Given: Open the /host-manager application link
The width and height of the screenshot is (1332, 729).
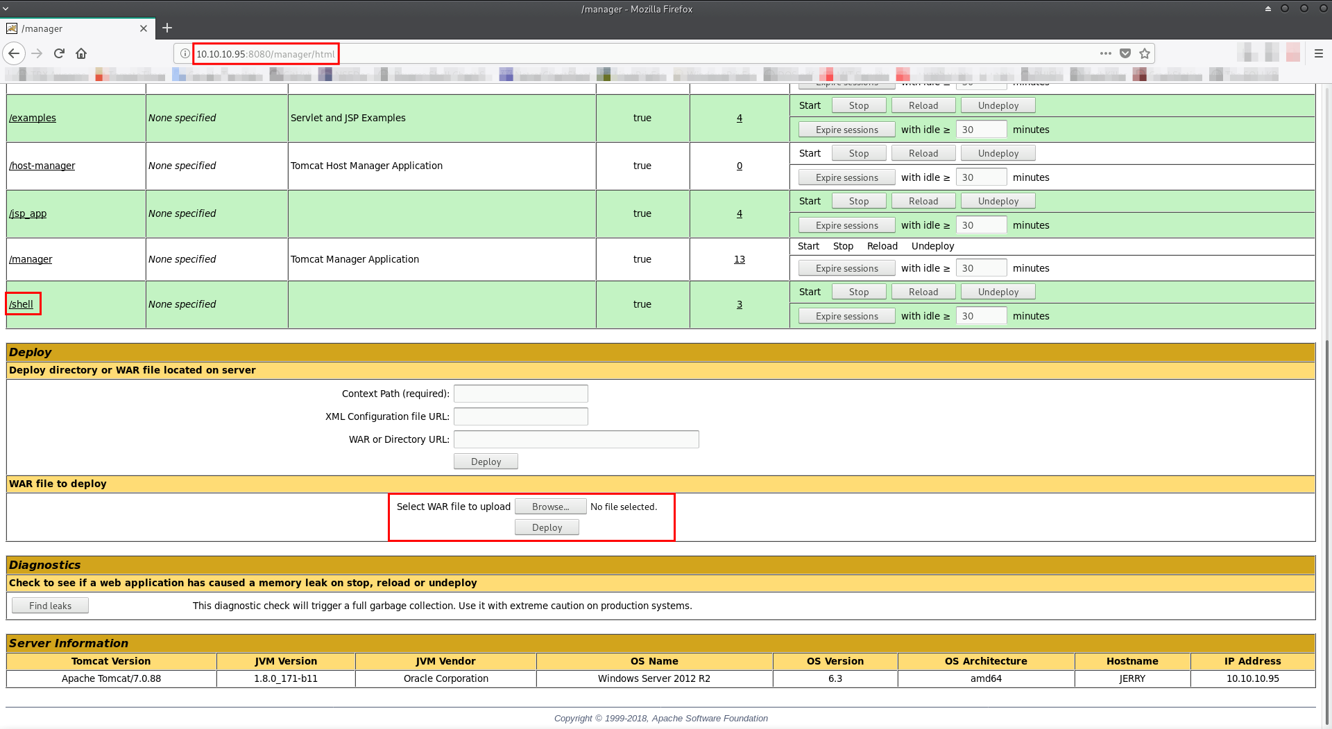Looking at the screenshot, I should [42, 166].
